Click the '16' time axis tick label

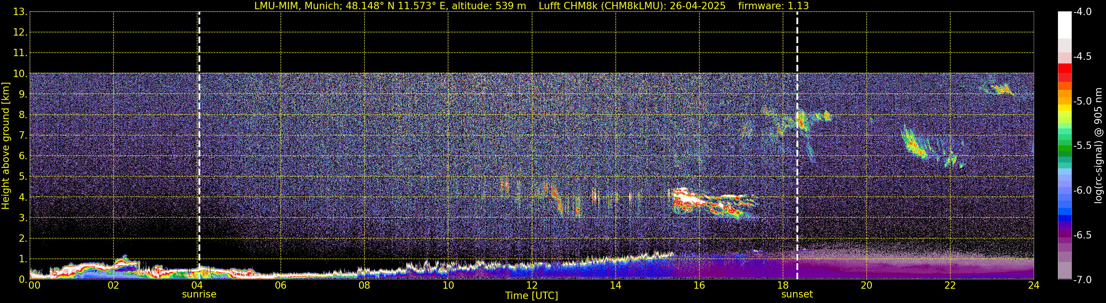click(700, 285)
